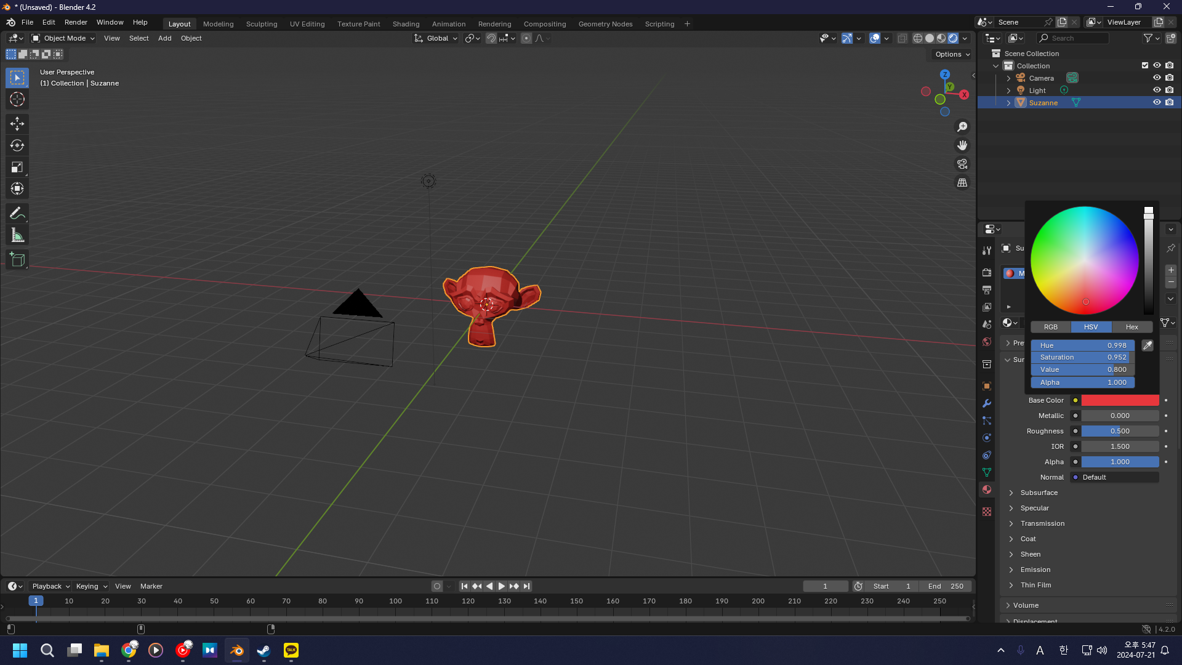Open the Render menu
The image size is (1182, 665).
[76, 22]
